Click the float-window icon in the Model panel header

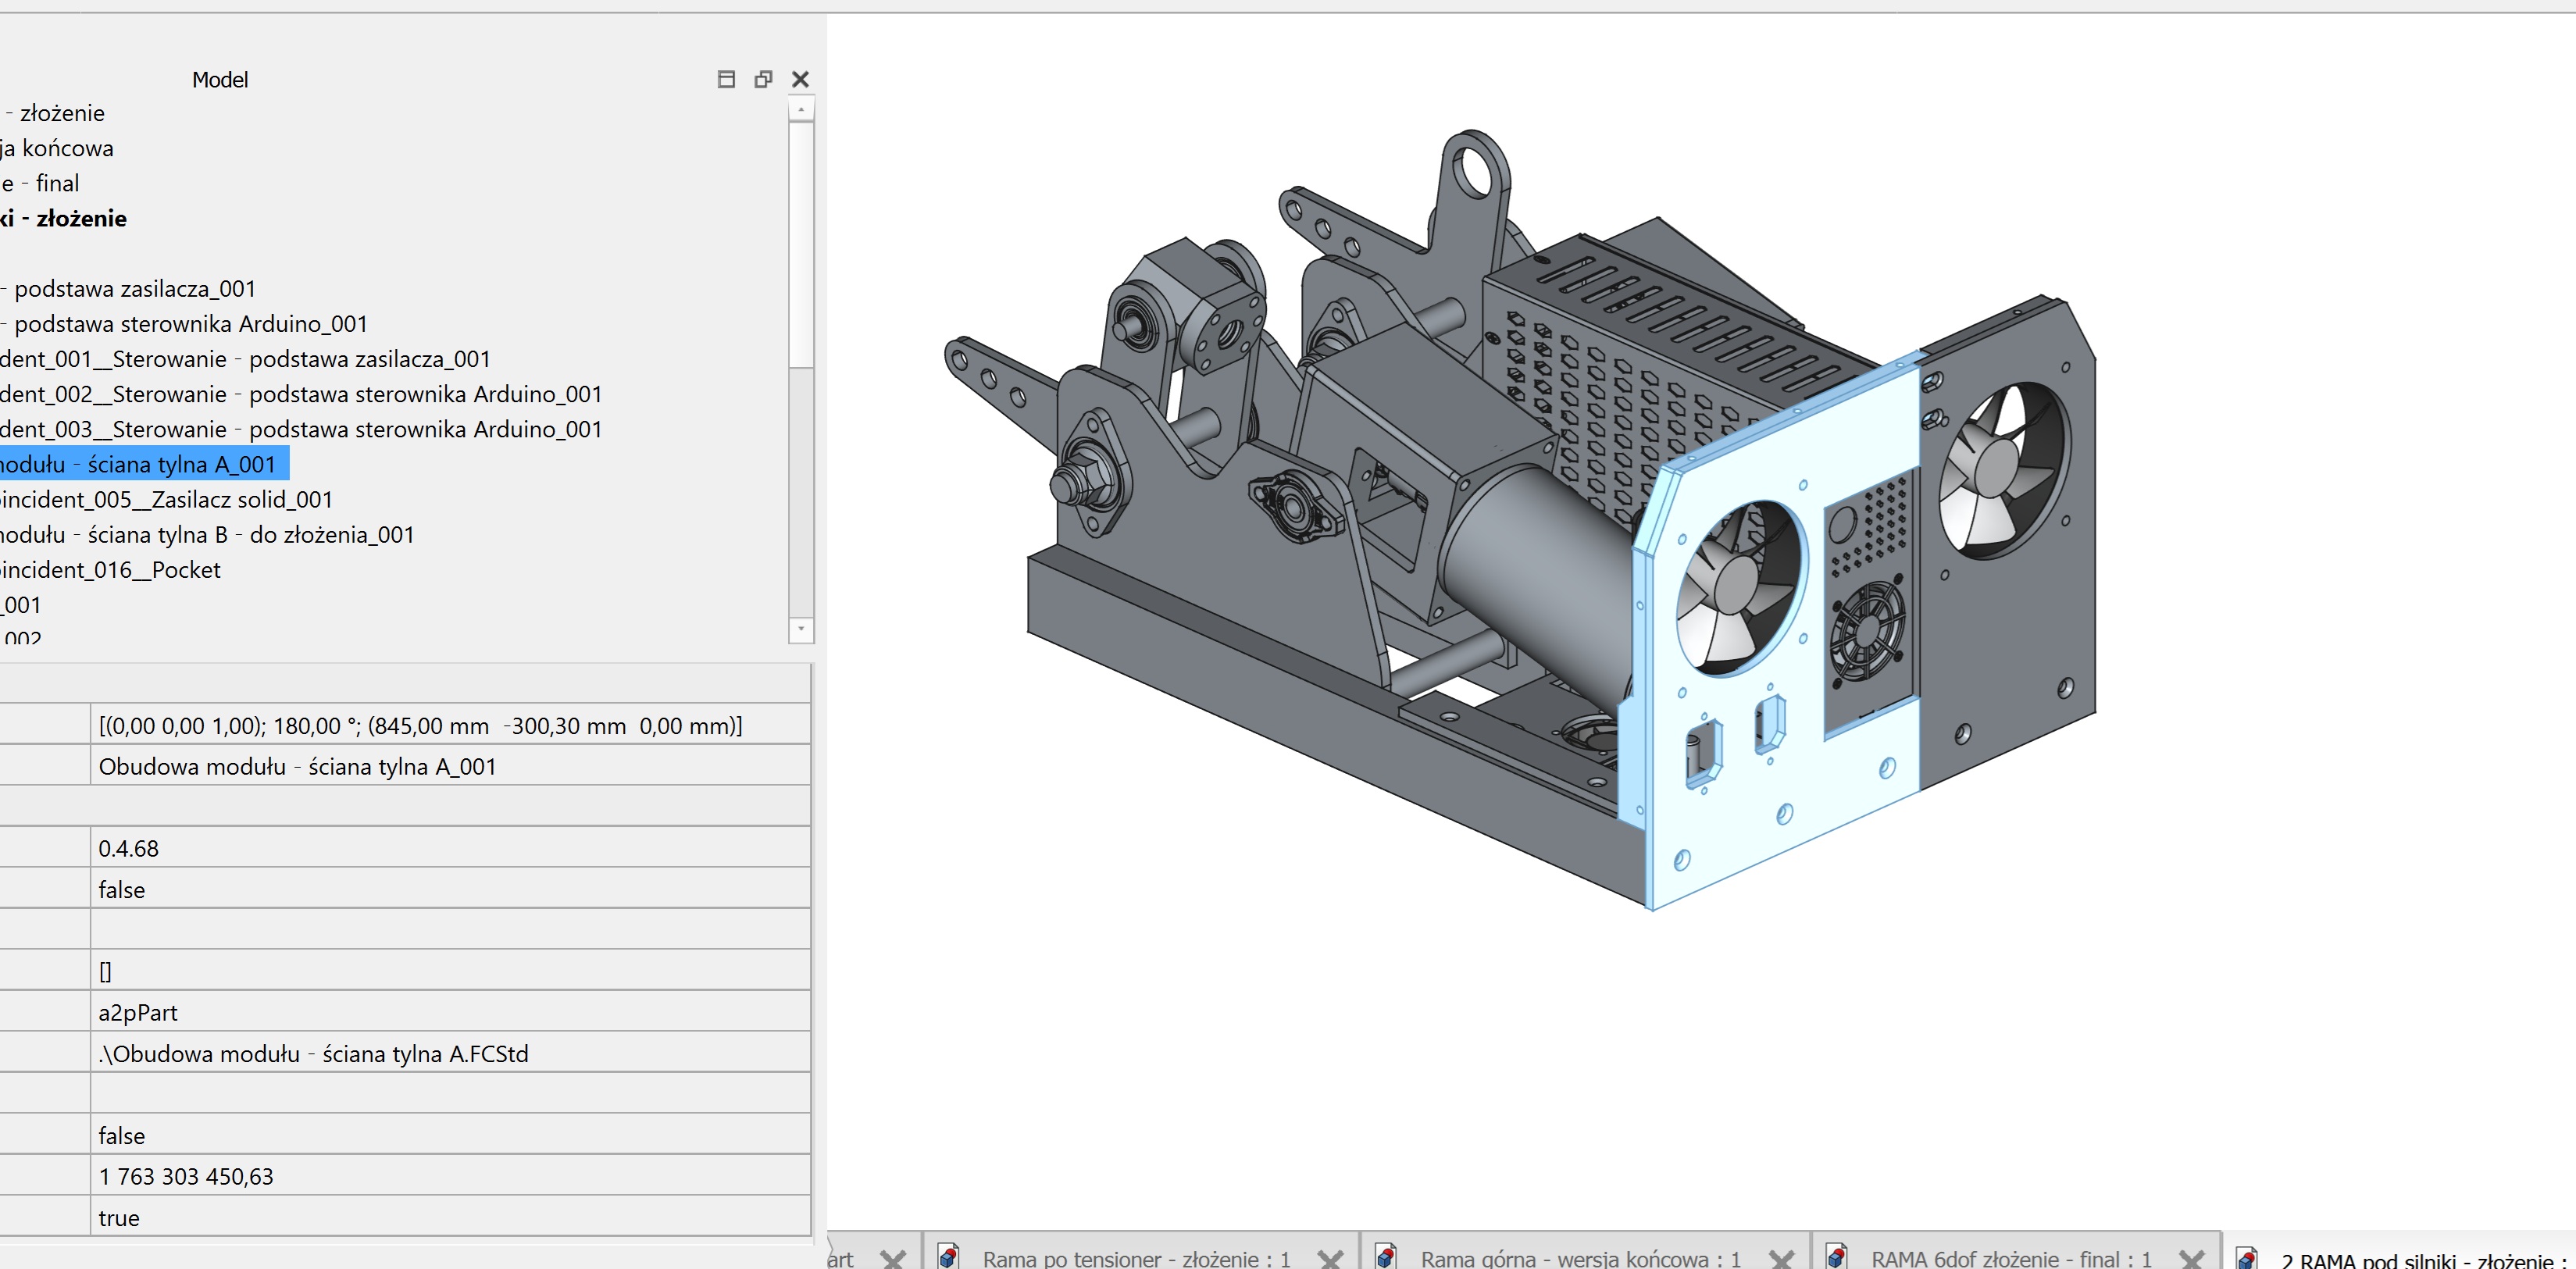click(x=763, y=79)
